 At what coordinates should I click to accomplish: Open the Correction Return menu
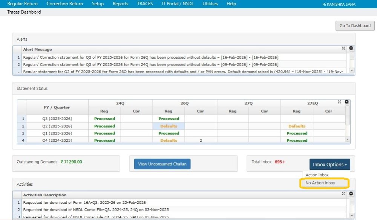[64, 4]
